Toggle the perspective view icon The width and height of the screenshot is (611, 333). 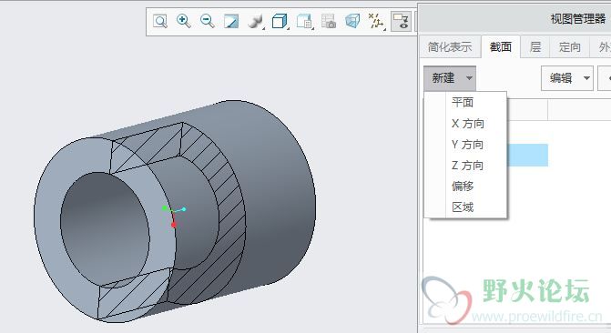[x=352, y=22]
